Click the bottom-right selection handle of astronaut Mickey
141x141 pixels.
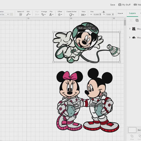(x=120, y=62)
